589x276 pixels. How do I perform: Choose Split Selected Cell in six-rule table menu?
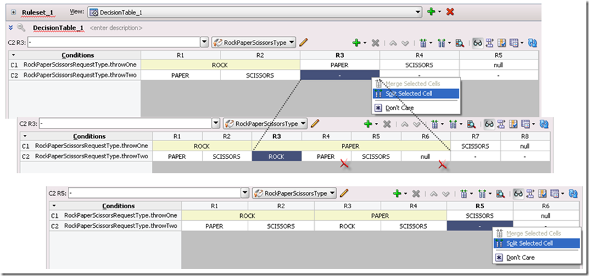[537, 243]
